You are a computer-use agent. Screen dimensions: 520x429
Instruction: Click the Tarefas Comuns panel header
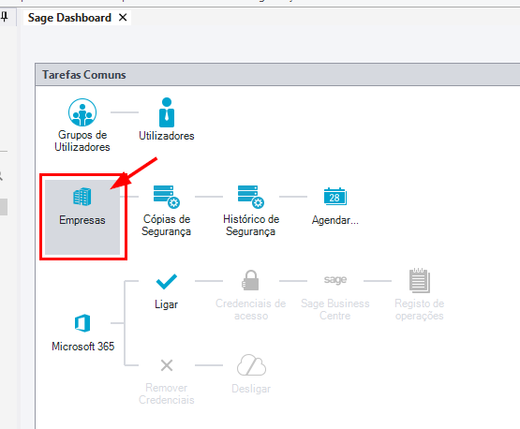(277, 75)
